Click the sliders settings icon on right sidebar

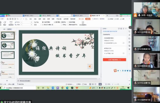coord(129,31)
